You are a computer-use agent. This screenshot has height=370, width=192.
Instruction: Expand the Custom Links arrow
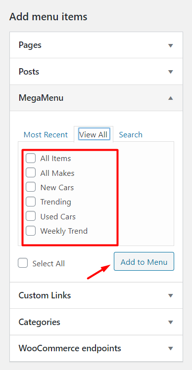(171, 296)
